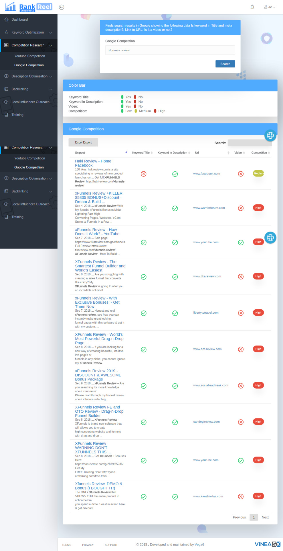Click the blue Search button

pyautogui.click(x=225, y=64)
